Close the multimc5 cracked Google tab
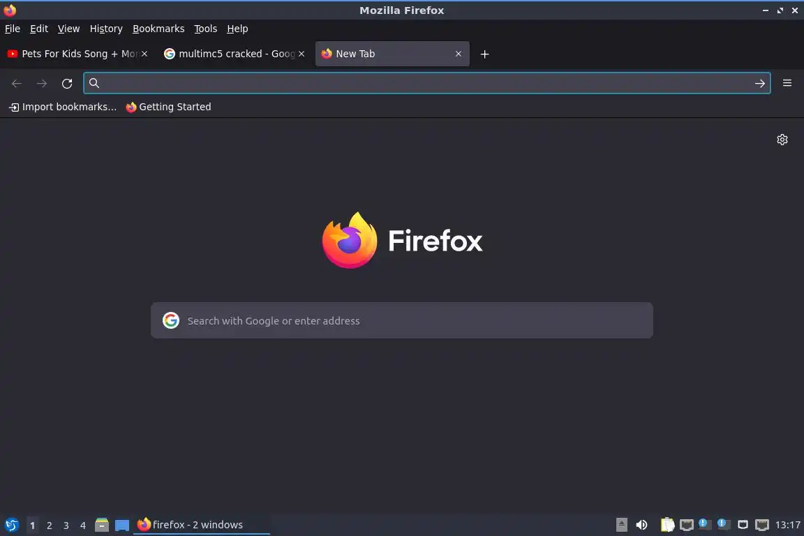The image size is (804, 536). (x=301, y=54)
